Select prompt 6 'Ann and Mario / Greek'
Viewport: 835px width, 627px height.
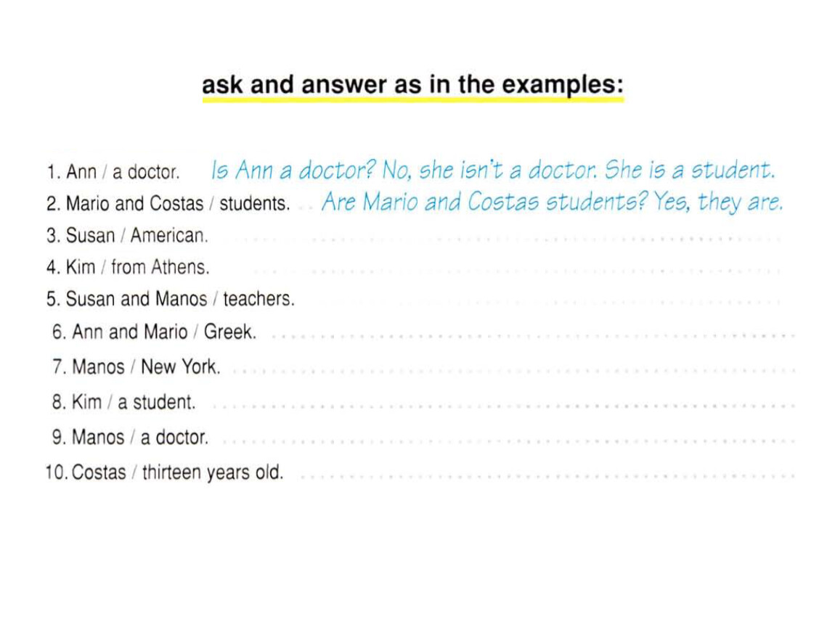(154, 332)
